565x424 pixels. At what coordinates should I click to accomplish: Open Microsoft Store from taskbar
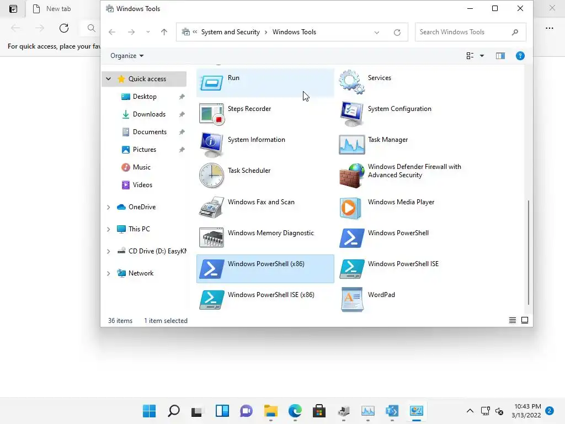click(x=319, y=411)
